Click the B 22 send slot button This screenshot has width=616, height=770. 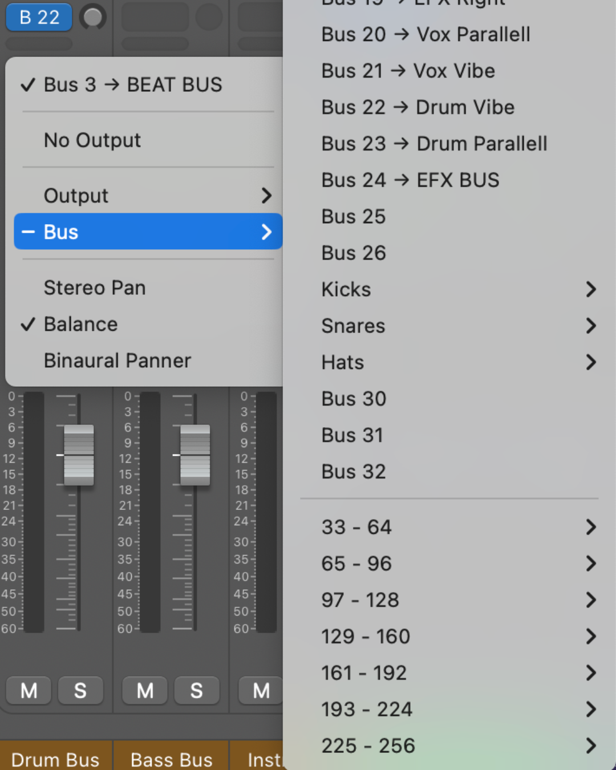coord(39,17)
